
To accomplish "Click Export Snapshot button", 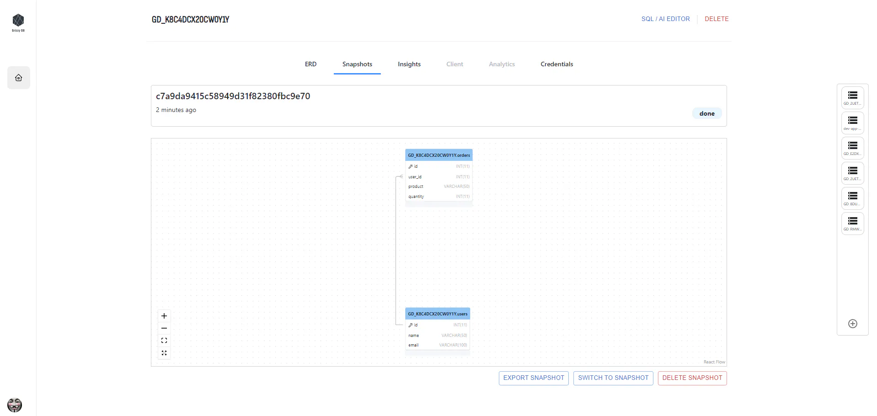I will (534, 378).
